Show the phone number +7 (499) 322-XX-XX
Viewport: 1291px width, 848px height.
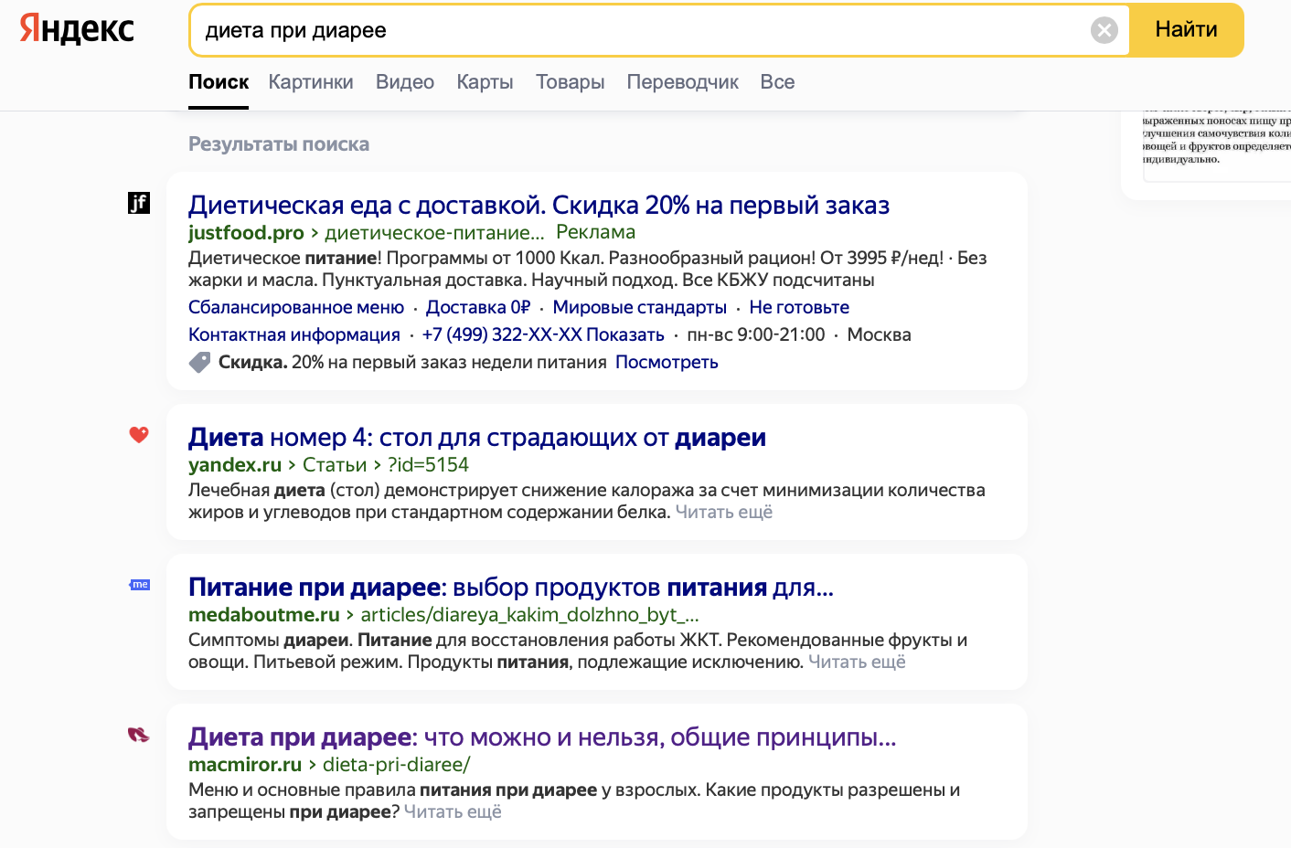(543, 334)
